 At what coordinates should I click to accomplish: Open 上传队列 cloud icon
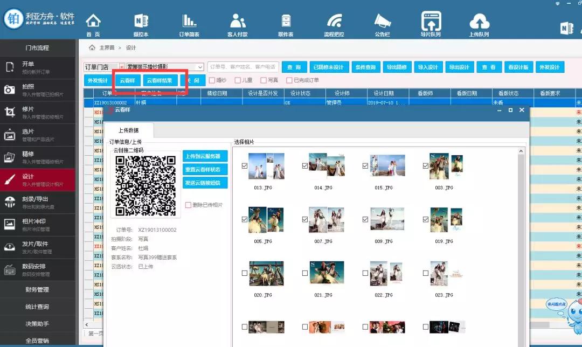pyautogui.click(x=479, y=24)
